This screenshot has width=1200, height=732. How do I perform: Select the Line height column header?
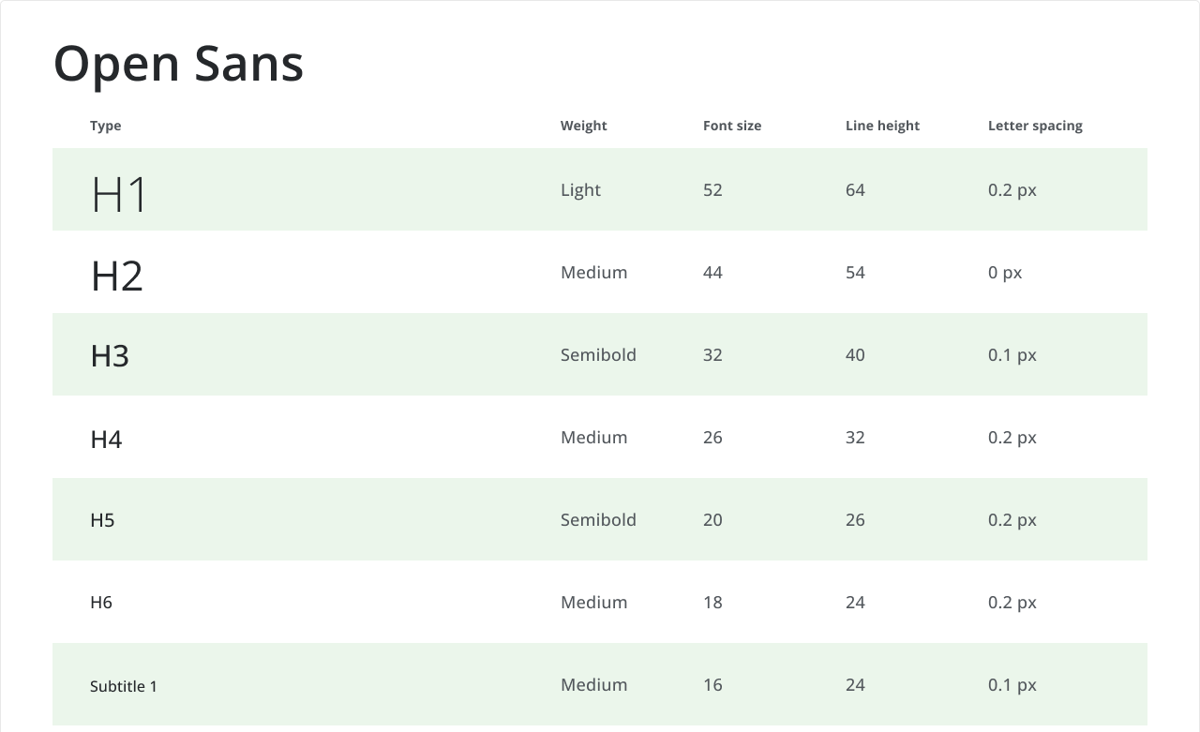pos(882,126)
